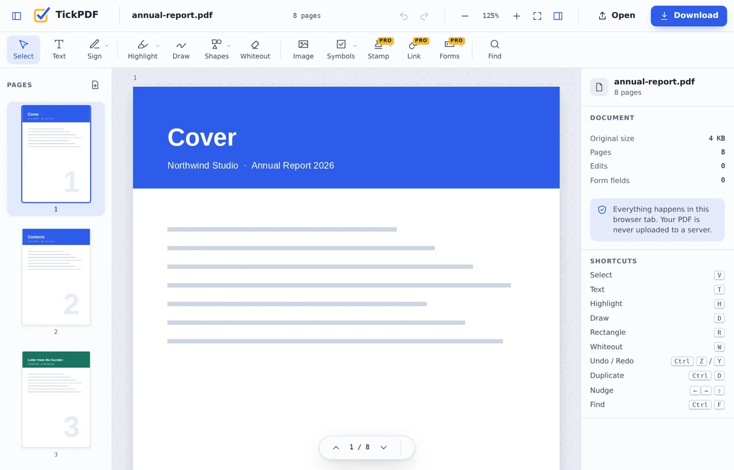Open the Symbols dropdown arrow
Screen dimensions: 734x470
[355, 46]
